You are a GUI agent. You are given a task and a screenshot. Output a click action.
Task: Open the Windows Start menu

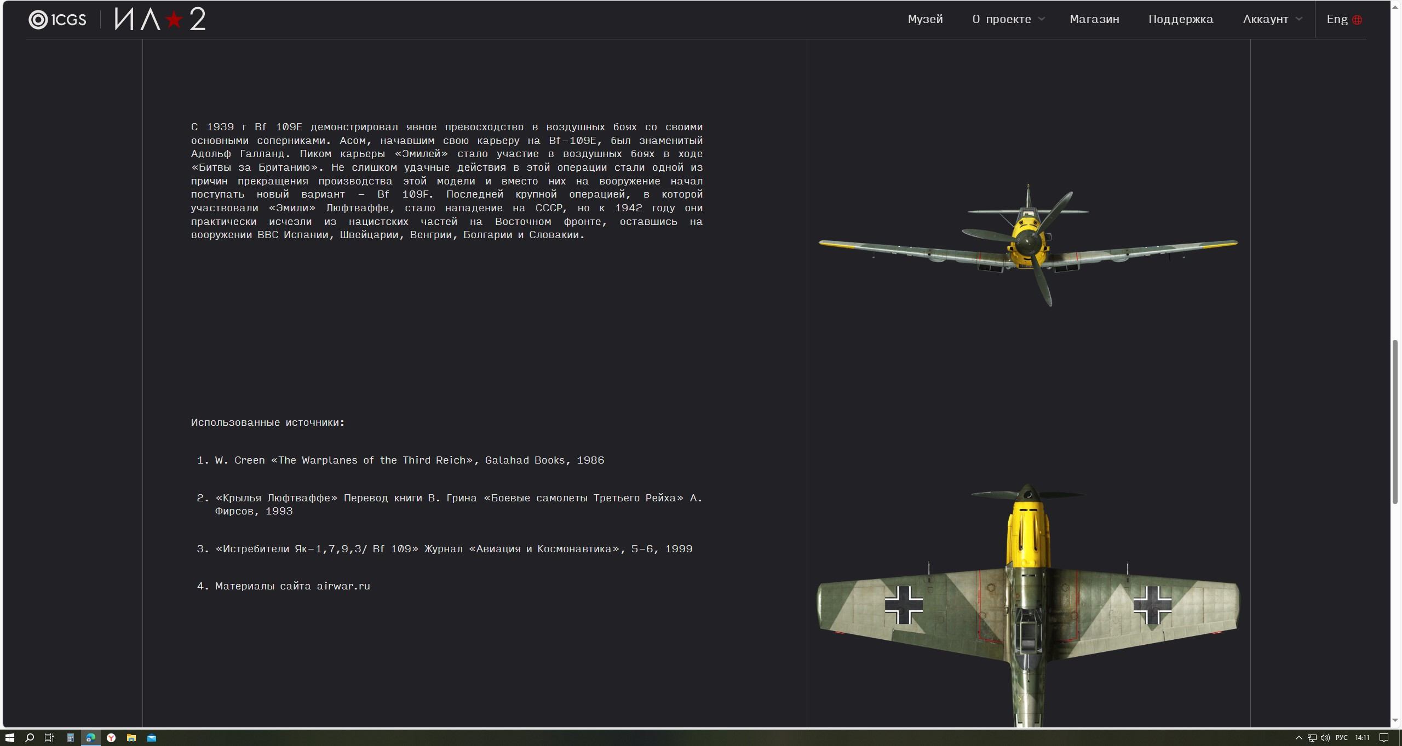[10, 738]
